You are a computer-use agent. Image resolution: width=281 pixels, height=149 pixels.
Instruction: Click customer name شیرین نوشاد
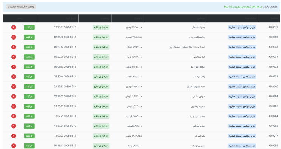[198, 146]
